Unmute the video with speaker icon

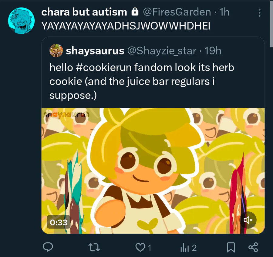(248, 220)
